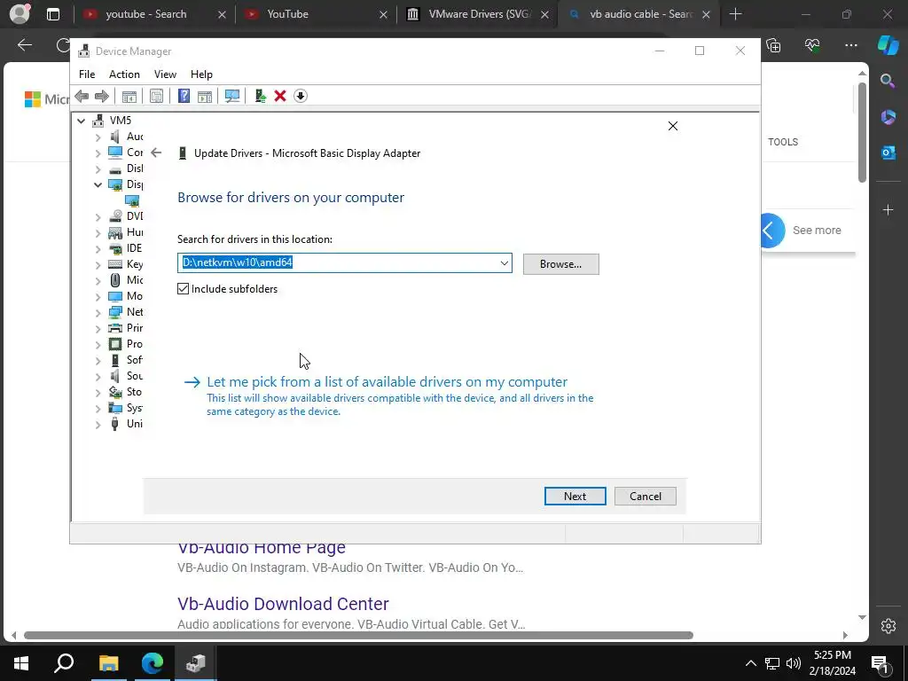Expand the DVD drives tree node arrow
The height and width of the screenshot is (681, 908).
point(98,216)
